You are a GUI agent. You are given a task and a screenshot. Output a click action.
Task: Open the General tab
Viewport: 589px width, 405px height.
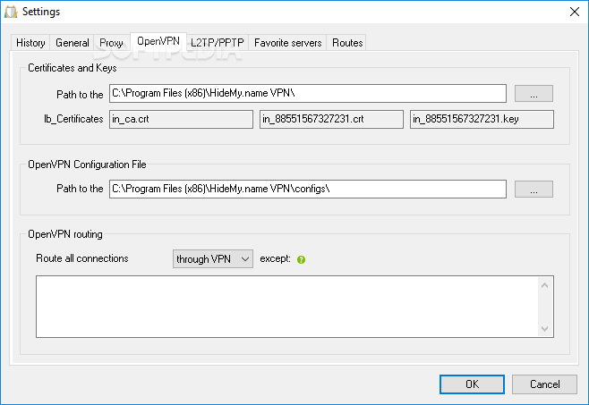pos(73,43)
